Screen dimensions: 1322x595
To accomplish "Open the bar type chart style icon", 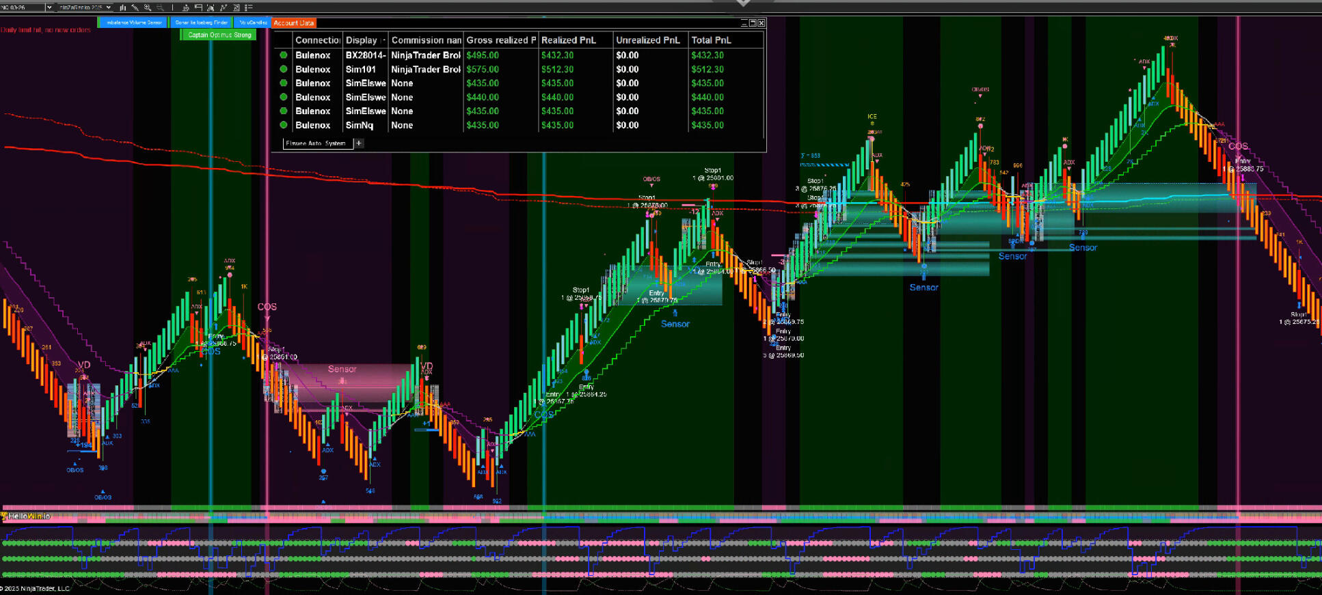I will (122, 8).
